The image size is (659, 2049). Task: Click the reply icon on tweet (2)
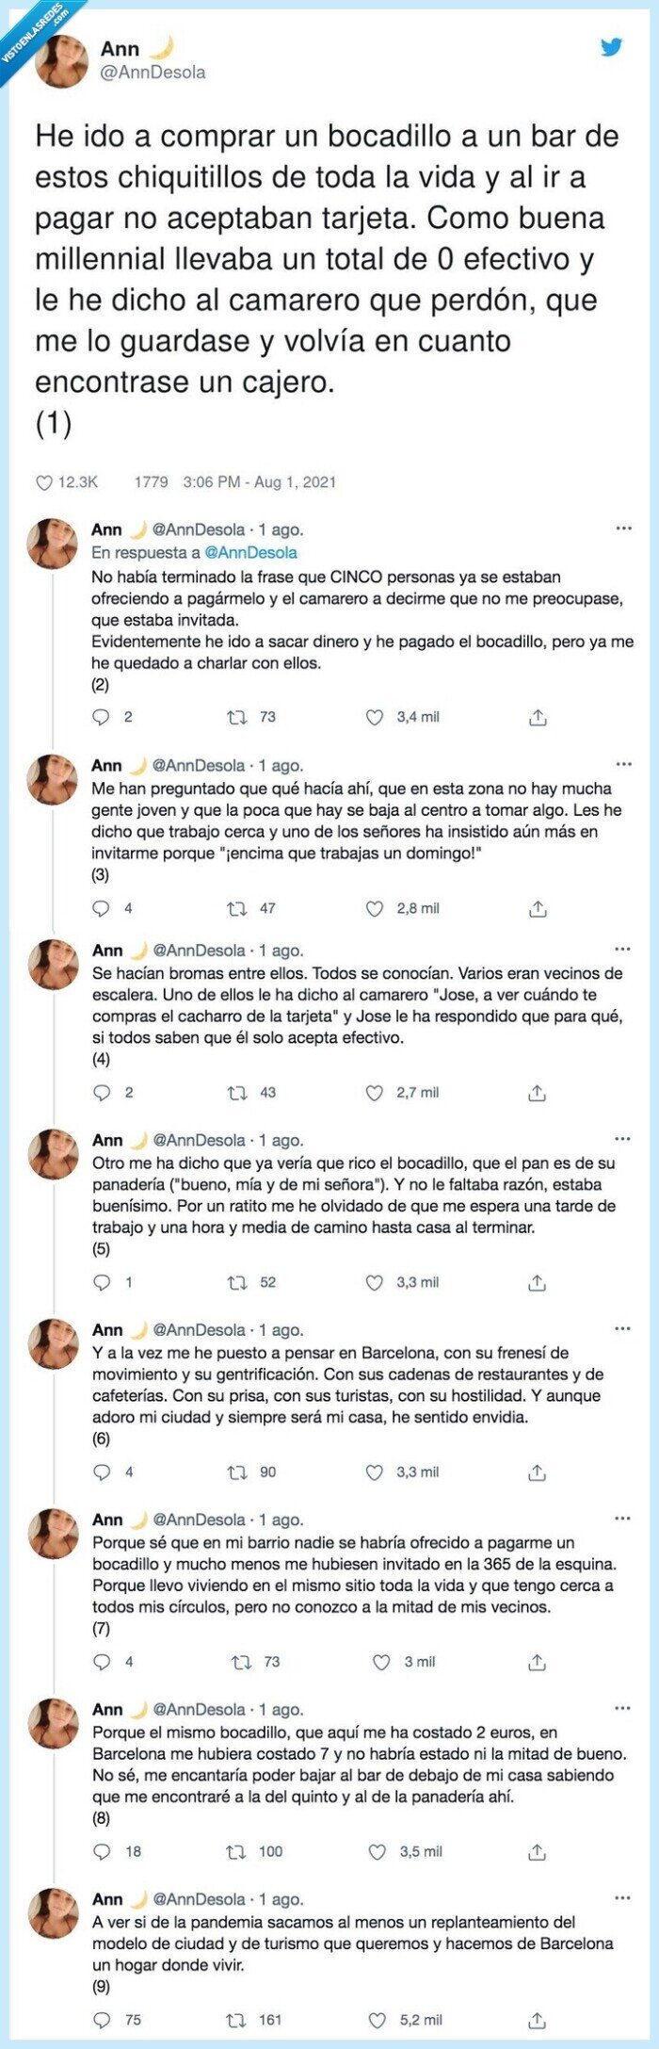point(99,719)
